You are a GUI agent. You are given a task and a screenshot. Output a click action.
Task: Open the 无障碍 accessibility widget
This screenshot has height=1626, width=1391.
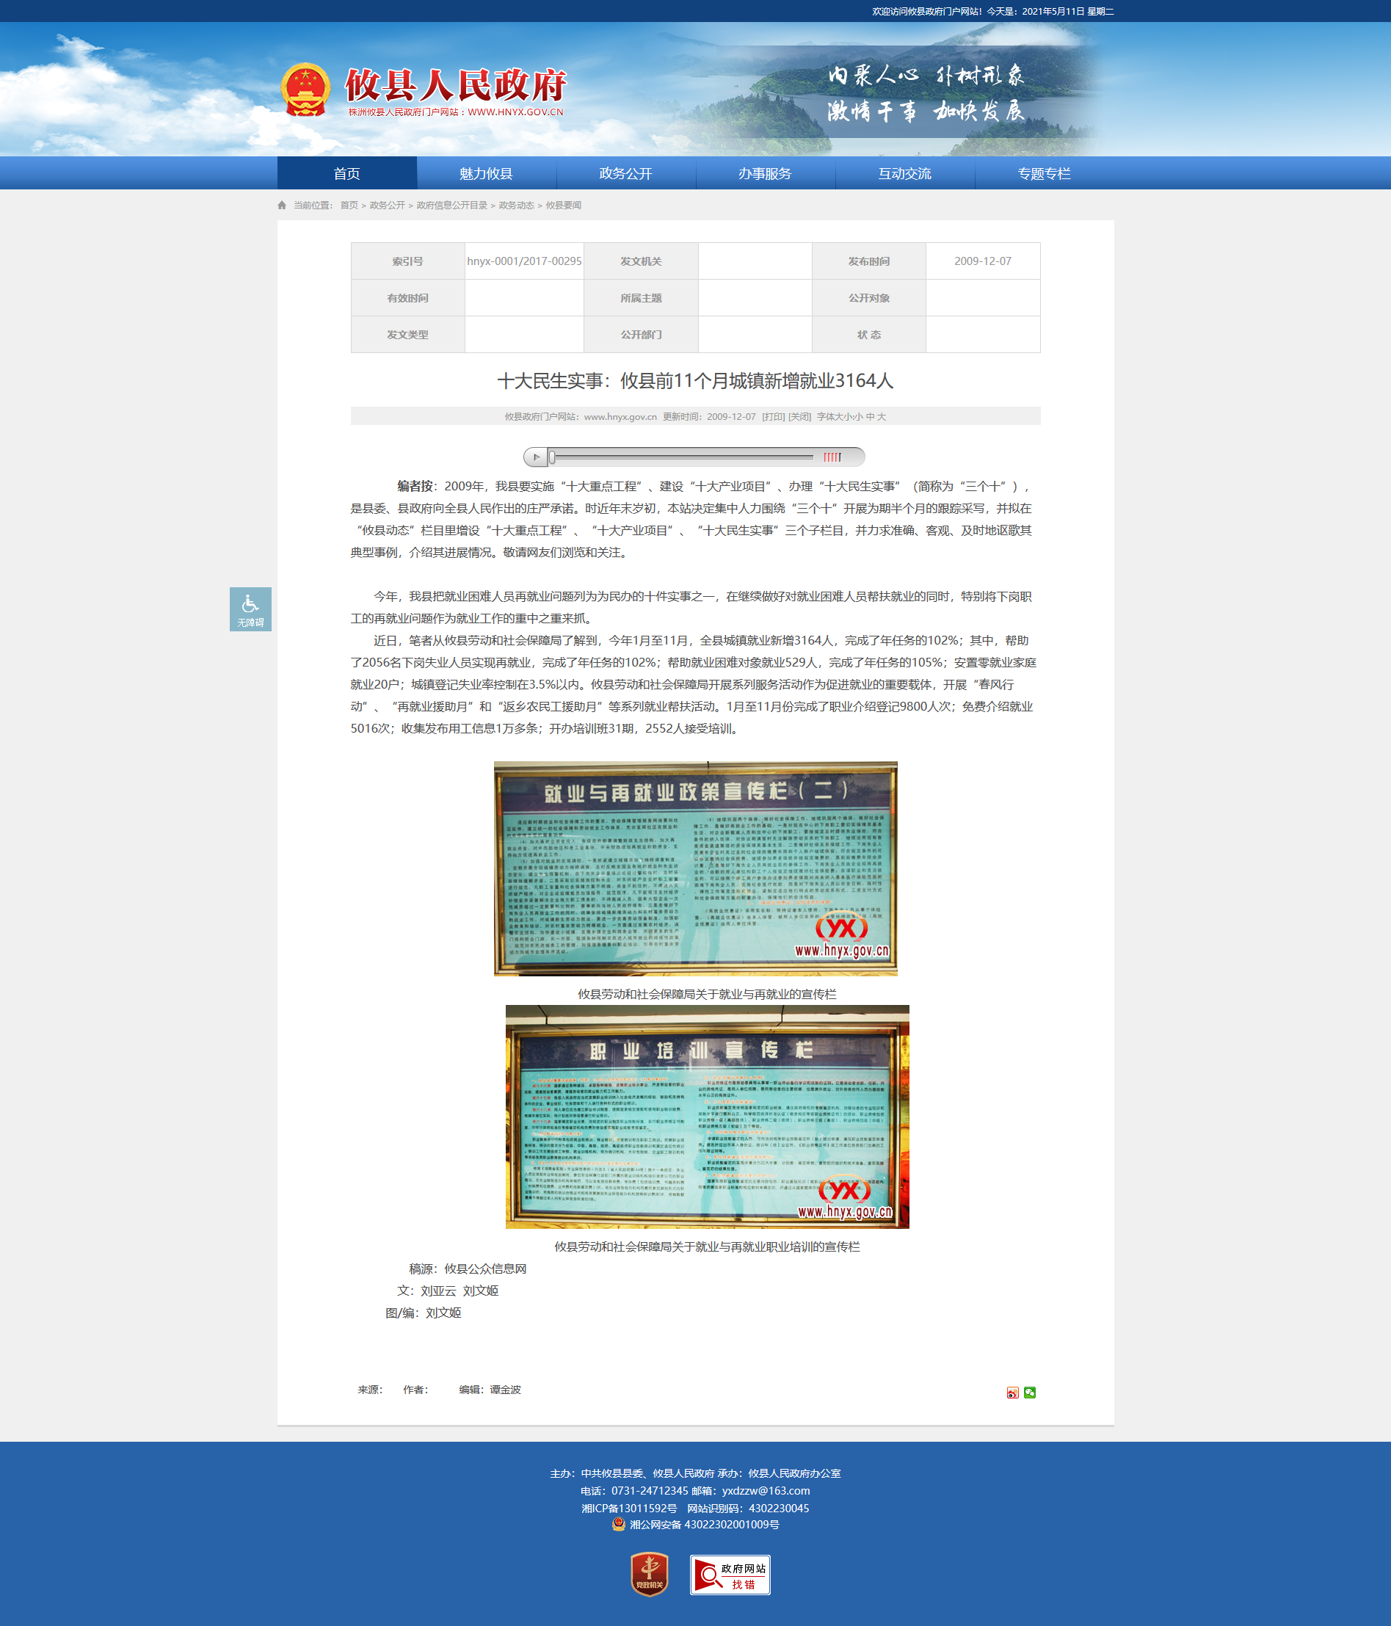click(250, 609)
